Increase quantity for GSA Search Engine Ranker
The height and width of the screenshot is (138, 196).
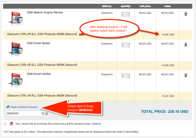[x=129, y=13]
